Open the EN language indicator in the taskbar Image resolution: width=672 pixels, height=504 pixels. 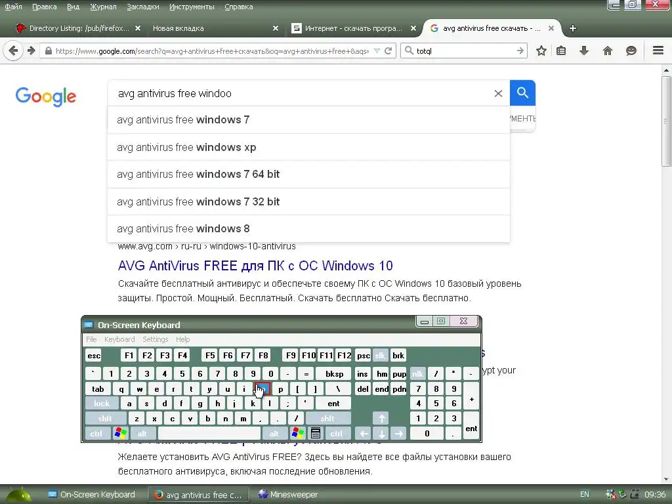point(584,494)
